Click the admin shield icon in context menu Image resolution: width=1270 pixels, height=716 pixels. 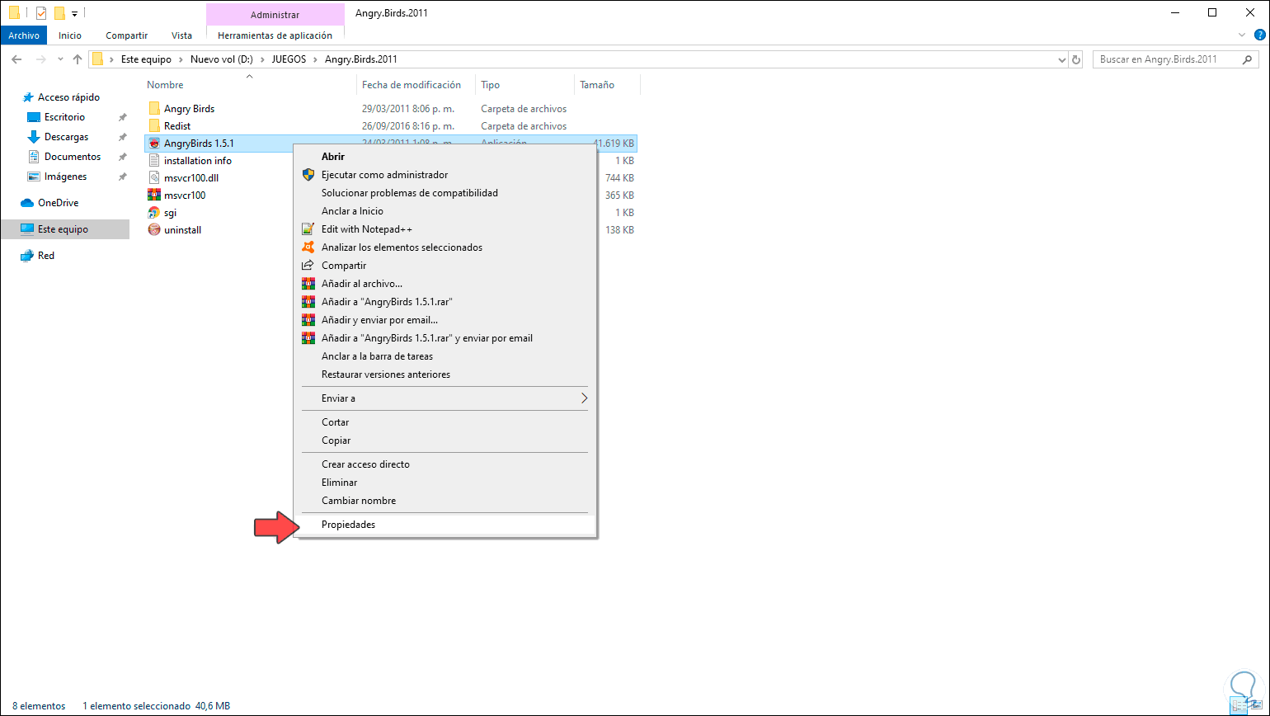point(308,175)
